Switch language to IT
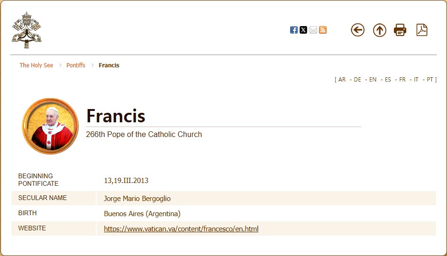The image size is (447, 256). (x=416, y=80)
